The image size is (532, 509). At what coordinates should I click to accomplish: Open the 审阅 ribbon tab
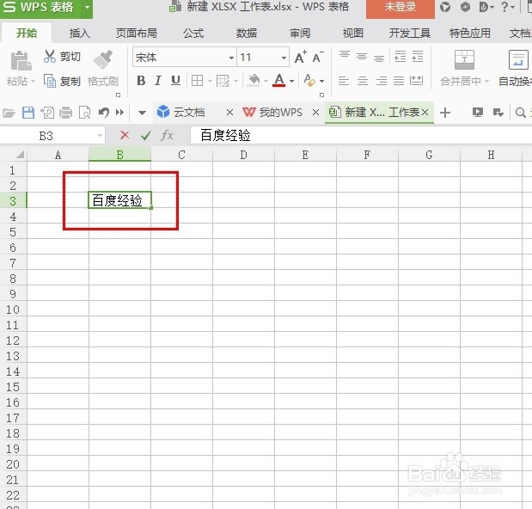pos(300,33)
